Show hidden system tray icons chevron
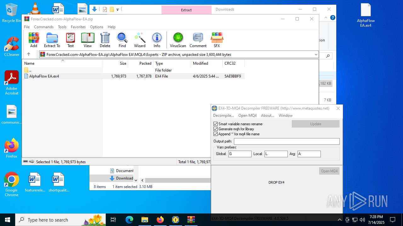Image resolution: width=403 pixels, height=226 pixels. (339, 220)
